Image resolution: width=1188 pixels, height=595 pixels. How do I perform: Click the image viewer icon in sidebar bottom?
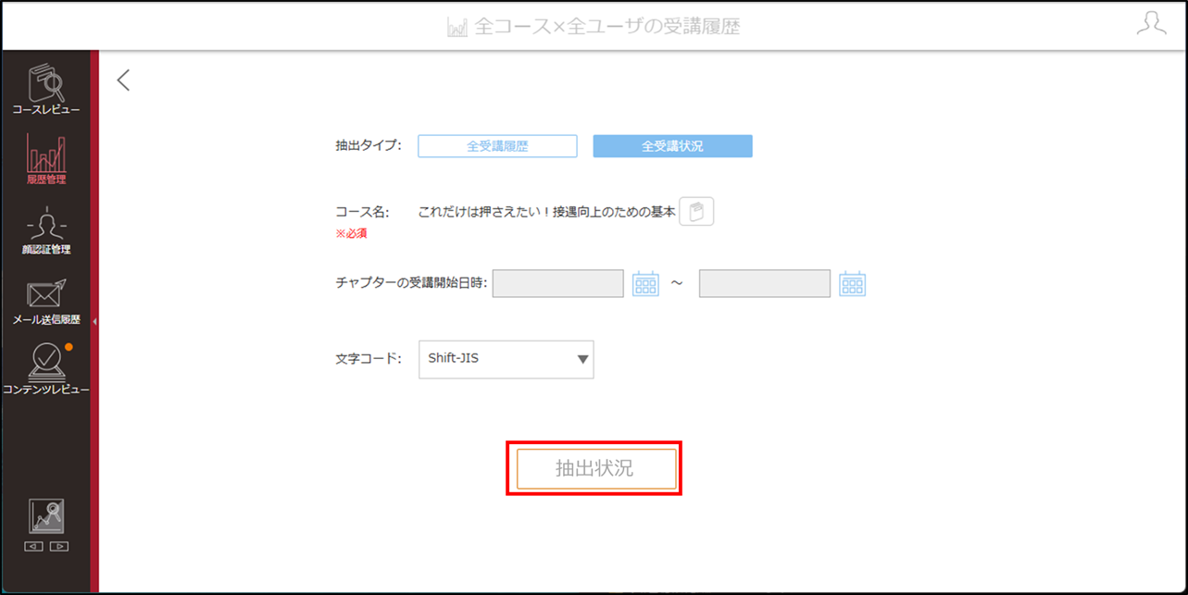(46, 516)
